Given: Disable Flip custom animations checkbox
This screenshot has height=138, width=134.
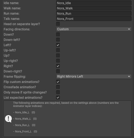Looking at the screenshot, I should point(58,82).
